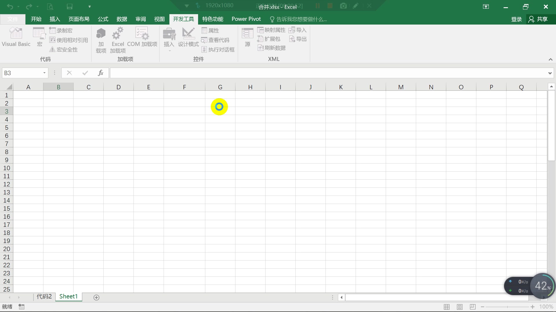Click the Macros icon

coord(39,37)
